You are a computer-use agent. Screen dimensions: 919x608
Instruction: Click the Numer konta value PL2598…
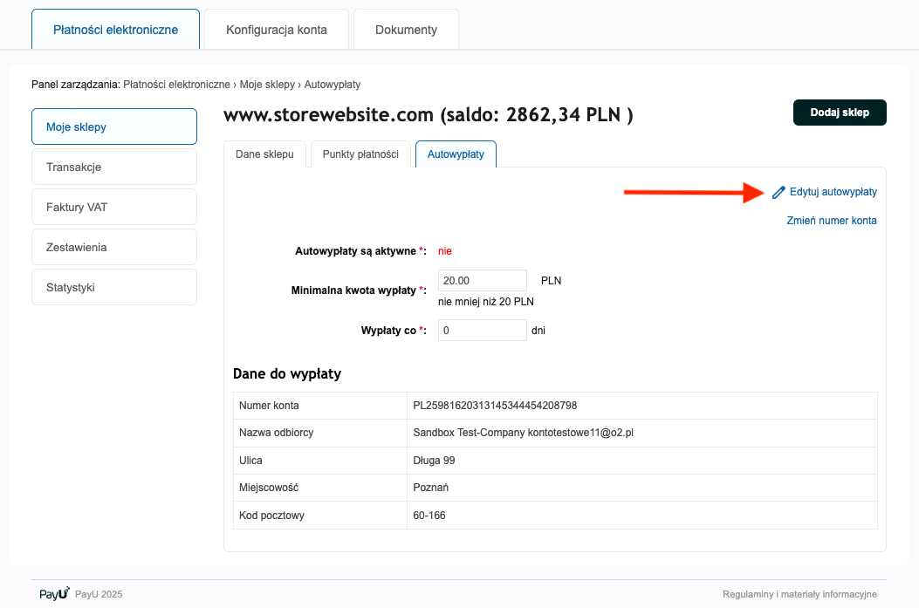click(495, 406)
